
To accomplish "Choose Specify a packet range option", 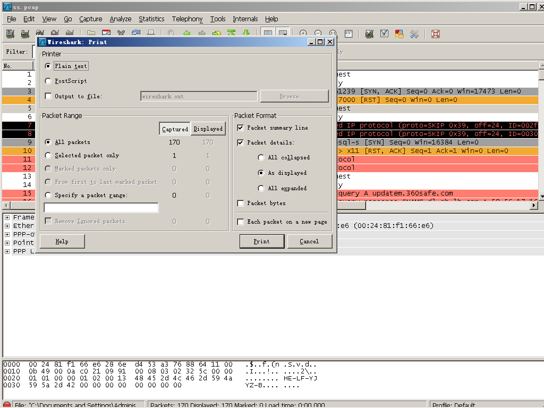I will click(48, 195).
